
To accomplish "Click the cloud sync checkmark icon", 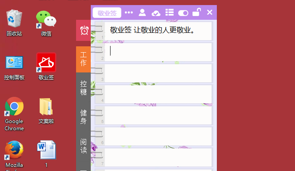I will coord(156,13).
